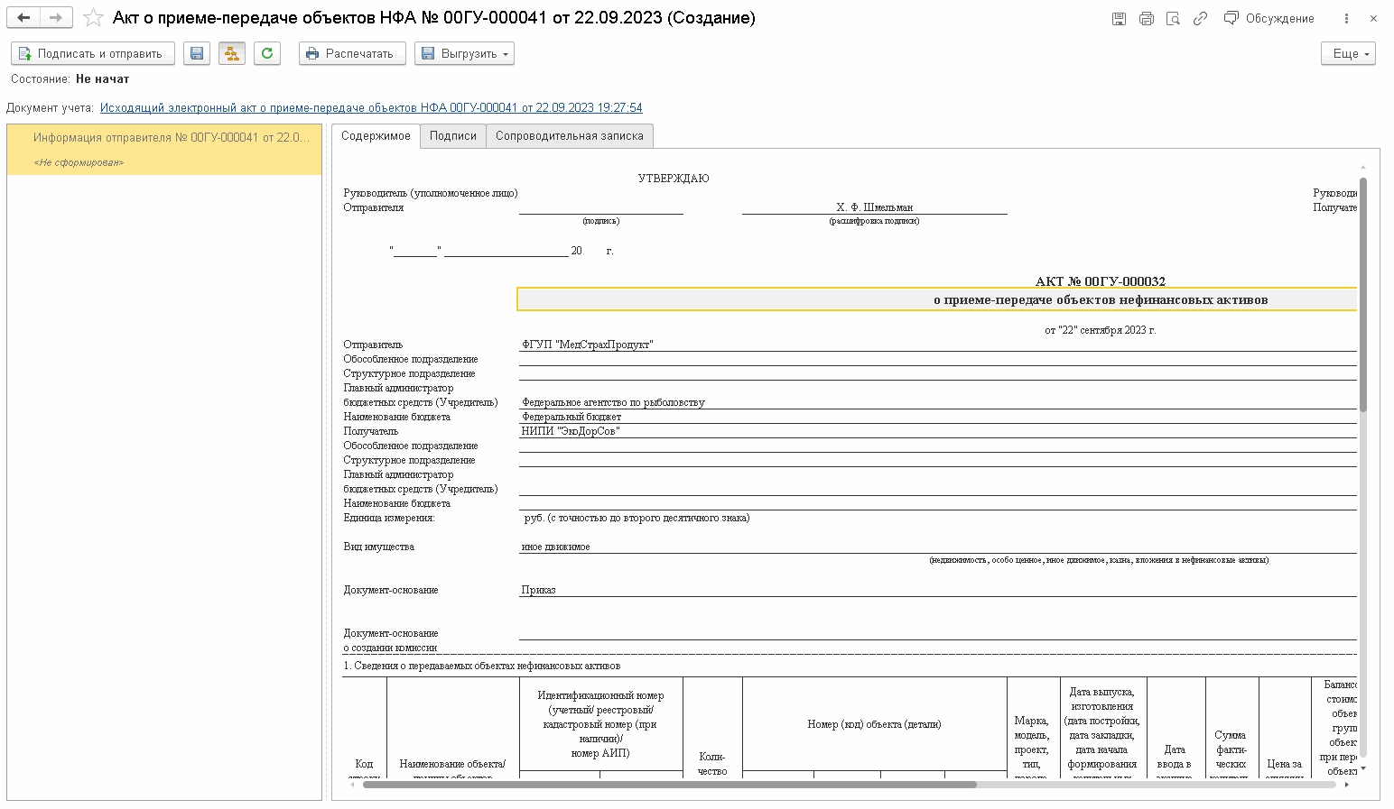This screenshot has width=1394, height=809.
Task: Click the vertical scrollbar of document
Action: point(1363,294)
